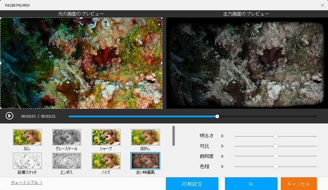Viewport: 328px width, 190px height.
Task: Click the 元の画面のプレビュー heading
Action: (81, 14)
